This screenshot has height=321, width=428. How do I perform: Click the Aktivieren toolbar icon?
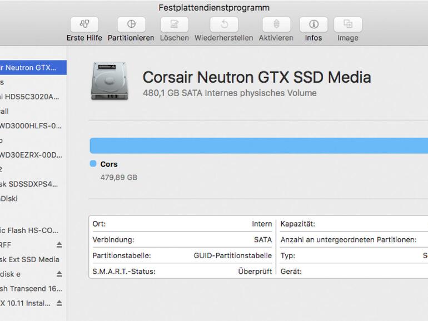coord(276,24)
